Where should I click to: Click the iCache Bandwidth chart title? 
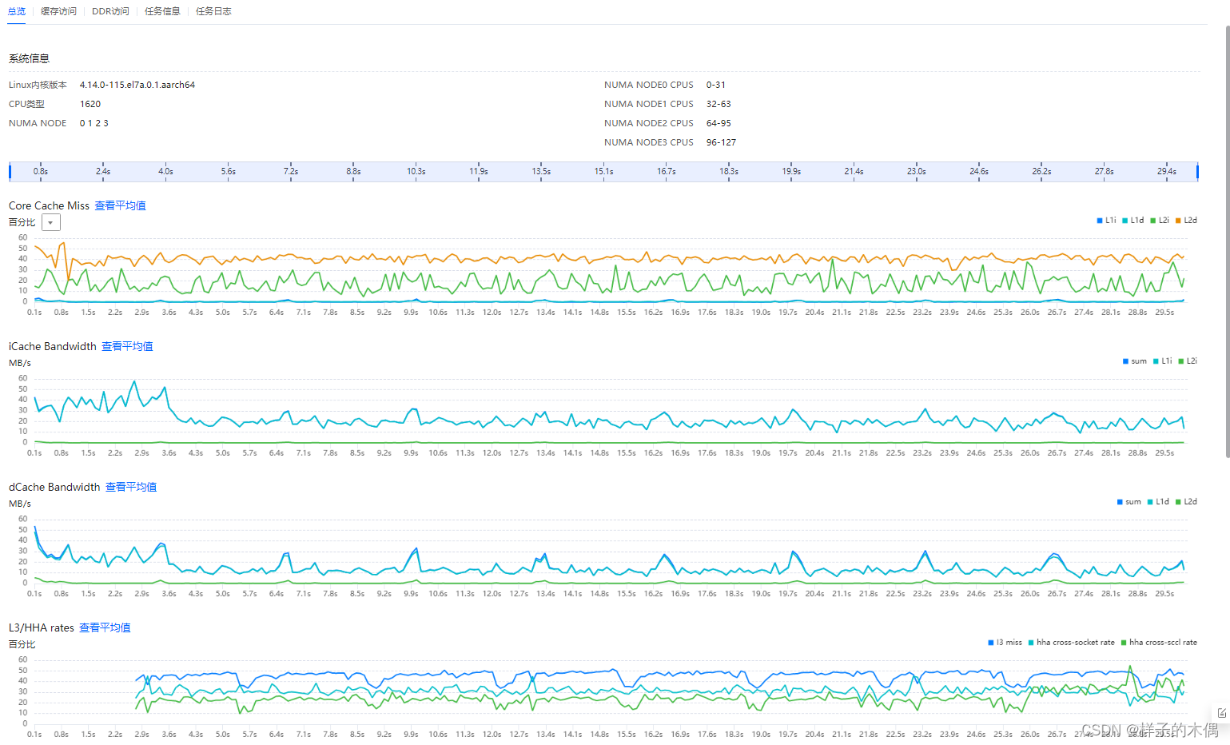53,346
